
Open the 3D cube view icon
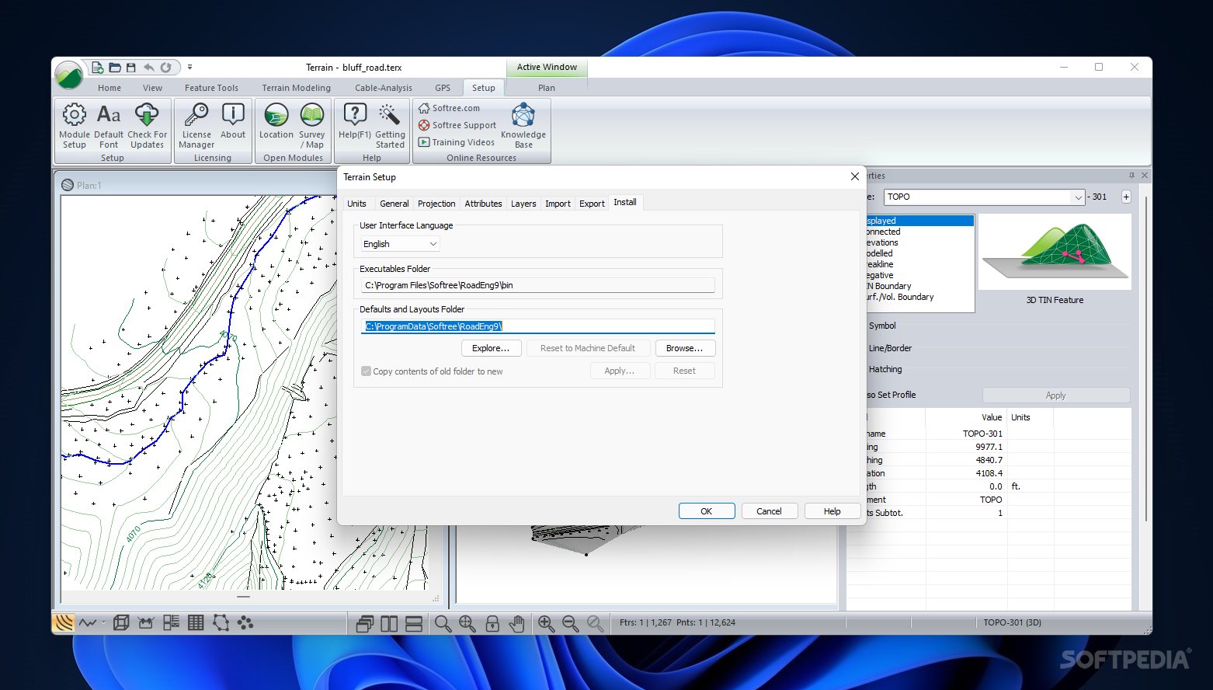121,622
